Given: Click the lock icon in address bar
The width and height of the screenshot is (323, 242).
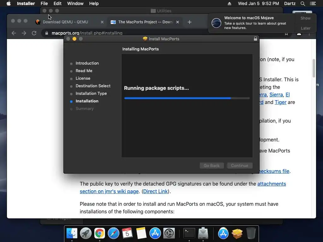Looking at the screenshot, I should click(x=47, y=33).
